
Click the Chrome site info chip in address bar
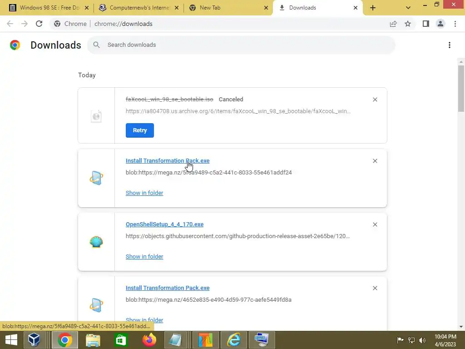pyautogui.click(x=70, y=24)
